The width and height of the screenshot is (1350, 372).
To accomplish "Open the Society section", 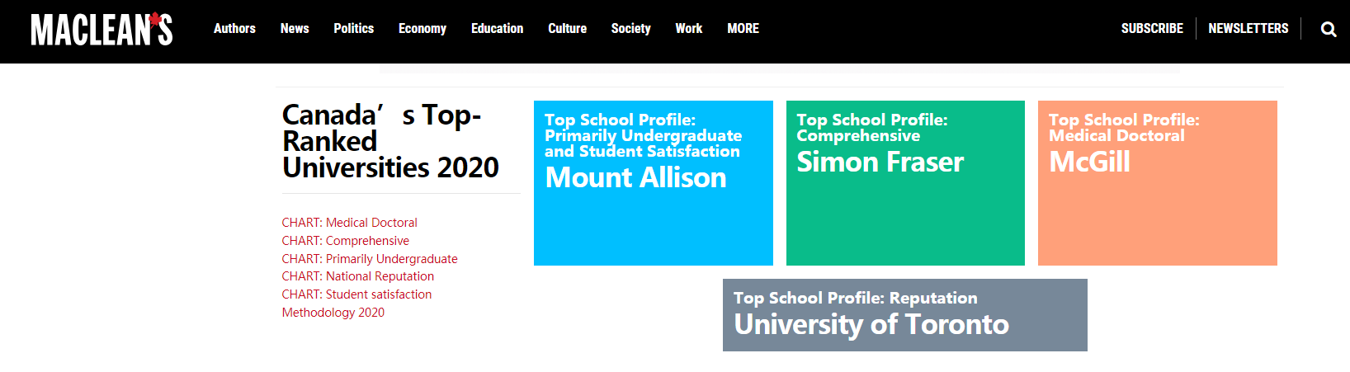I will (631, 28).
